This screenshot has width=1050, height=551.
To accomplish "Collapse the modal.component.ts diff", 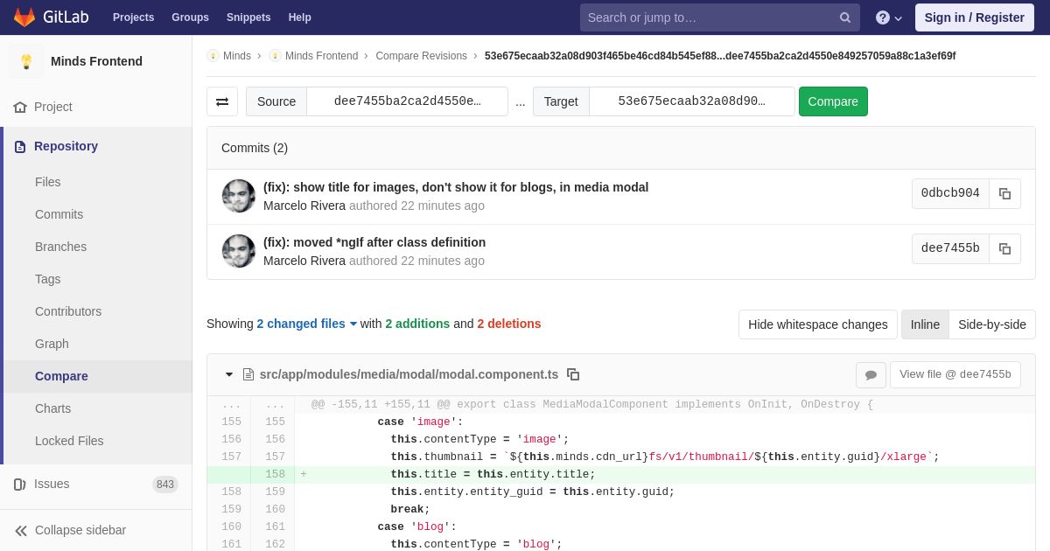I will pyautogui.click(x=229, y=374).
